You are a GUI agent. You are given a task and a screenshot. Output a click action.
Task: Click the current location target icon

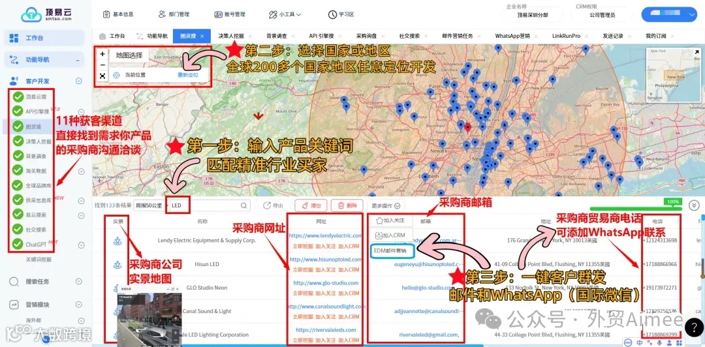tap(116, 76)
